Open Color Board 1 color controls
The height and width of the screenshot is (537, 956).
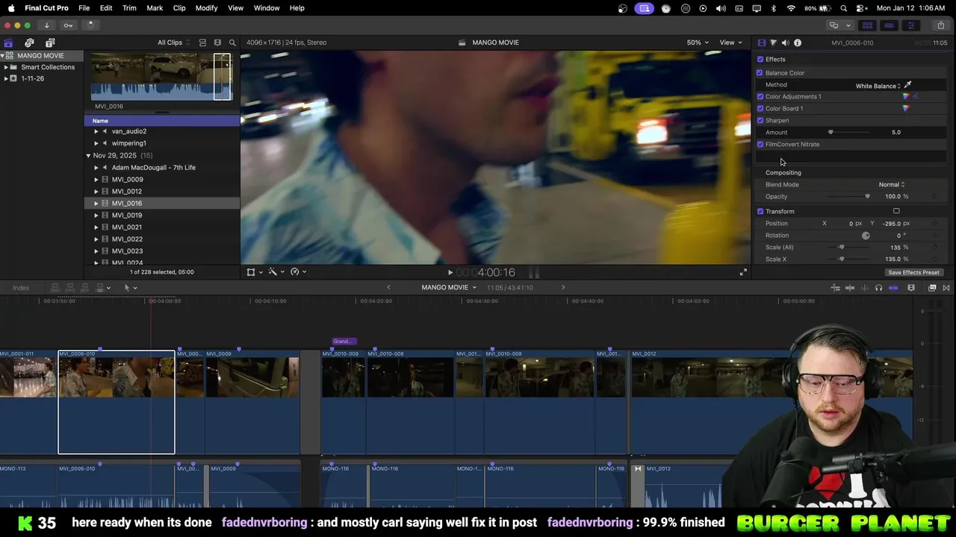click(x=906, y=108)
